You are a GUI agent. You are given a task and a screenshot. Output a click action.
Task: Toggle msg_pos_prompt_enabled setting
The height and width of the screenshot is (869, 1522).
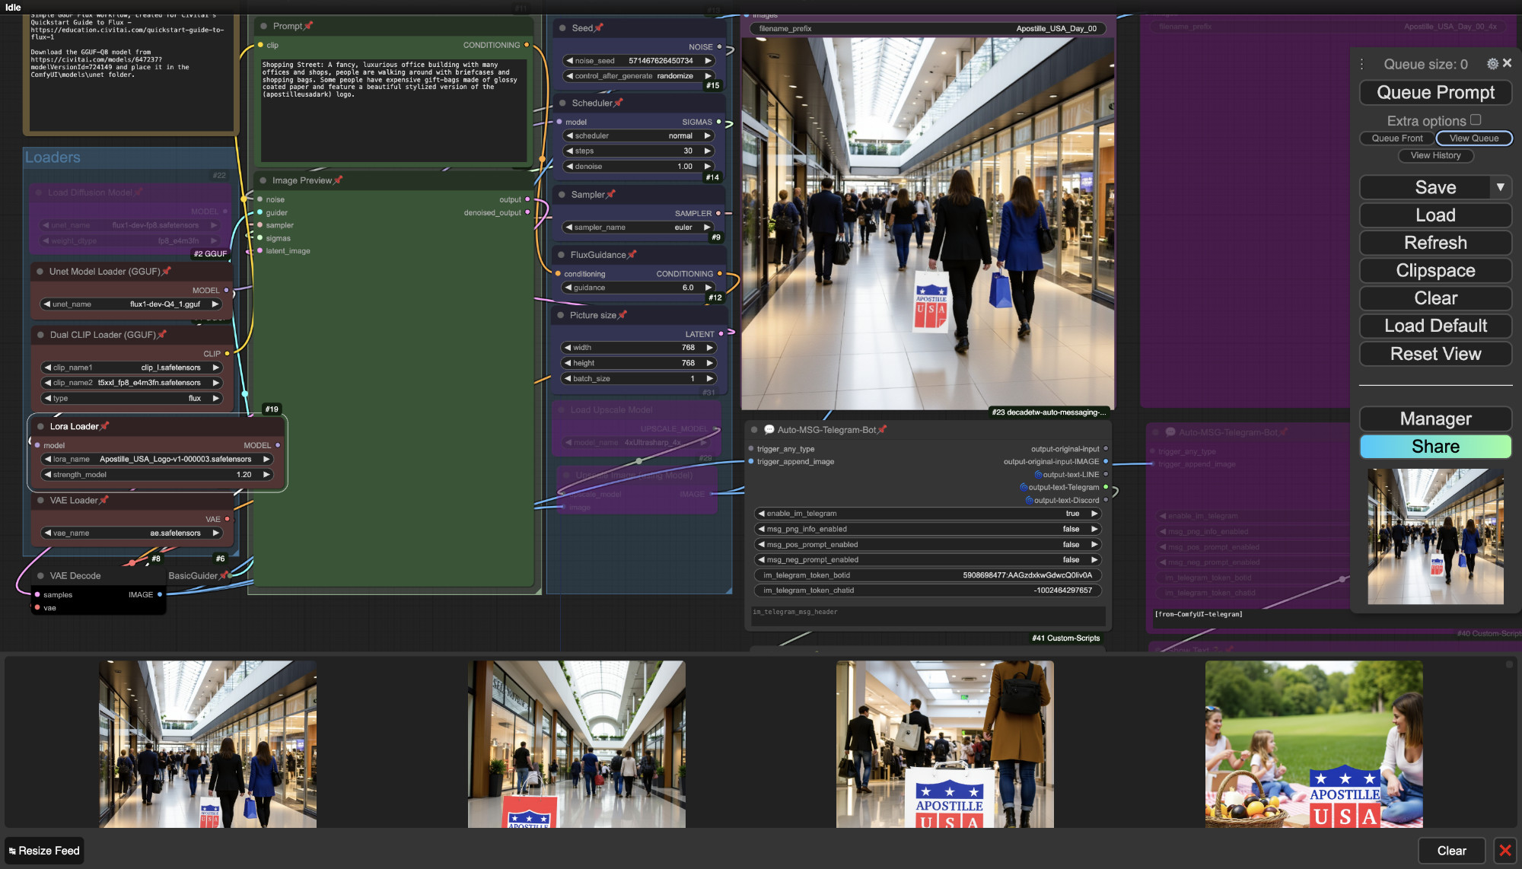pos(928,545)
